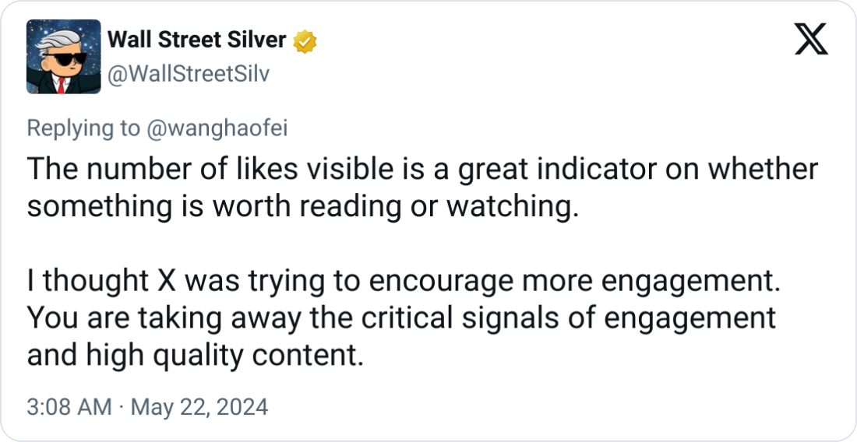Click the line starting "The number of likes"
Image resolution: width=857 pixels, height=442 pixels.
click(x=422, y=170)
